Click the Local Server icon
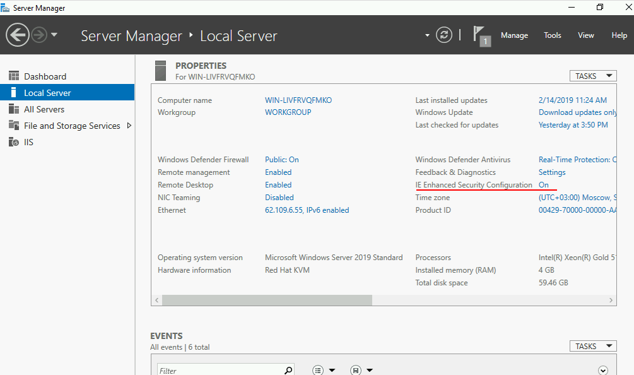Image resolution: width=634 pixels, height=375 pixels. [x=14, y=92]
